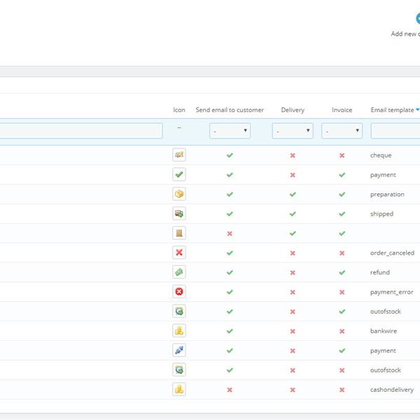Toggle Invoice for payment row with plug icon
This screenshot has height=420, width=420.
(x=342, y=351)
